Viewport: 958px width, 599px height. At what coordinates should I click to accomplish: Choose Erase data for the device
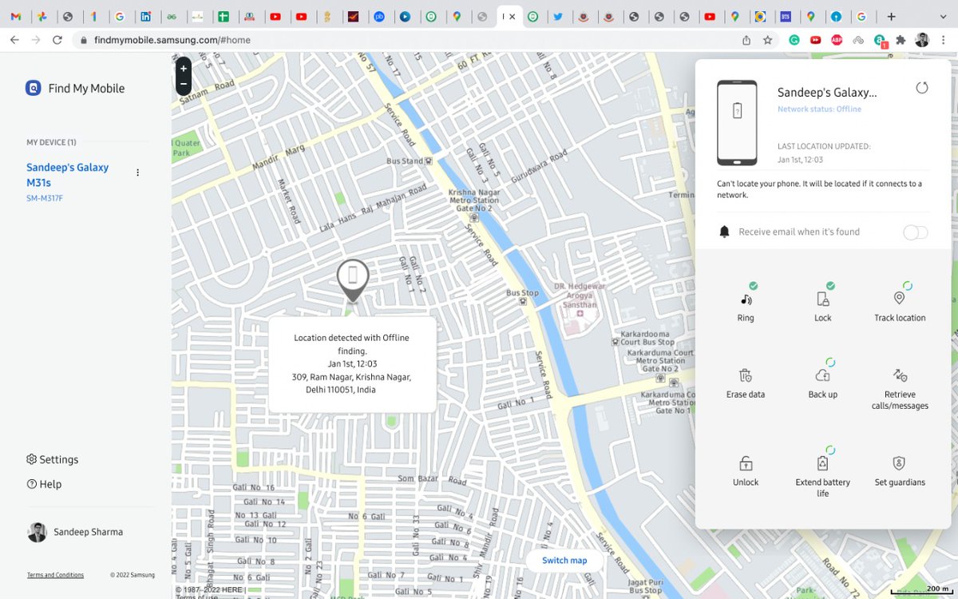[x=746, y=382]
